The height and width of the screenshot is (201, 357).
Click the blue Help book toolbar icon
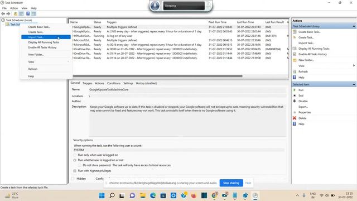coord(28,14)
